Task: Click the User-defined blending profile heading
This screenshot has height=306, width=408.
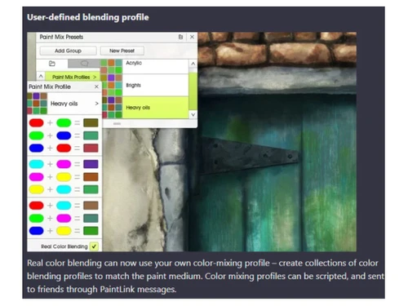Action: pos(88,17)
